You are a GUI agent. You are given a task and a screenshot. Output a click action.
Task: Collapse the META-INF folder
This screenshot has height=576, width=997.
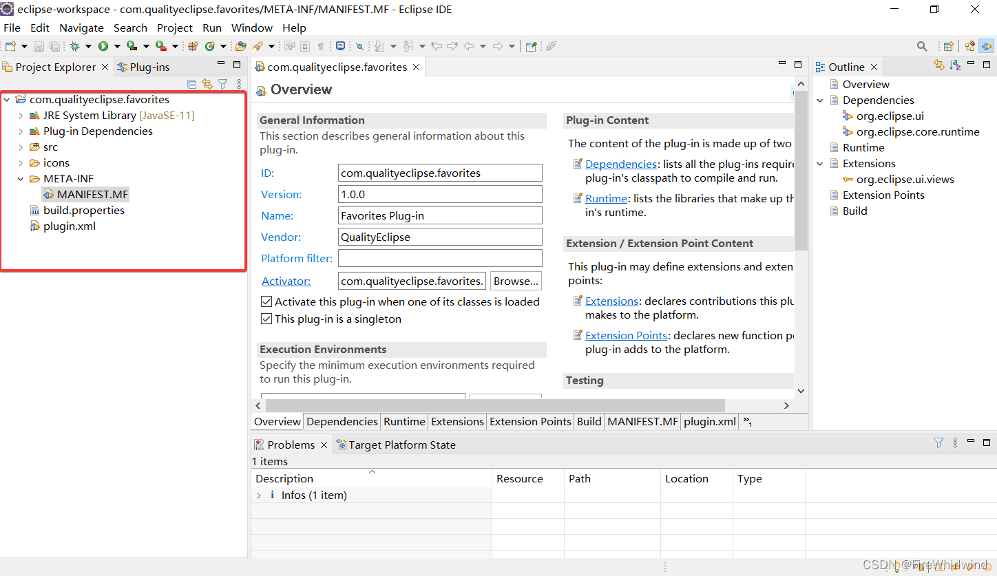(x=21, y=179)
